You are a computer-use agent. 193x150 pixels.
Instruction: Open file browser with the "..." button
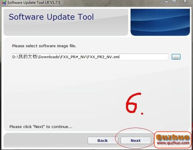pyautogui.click(x=176, y=57)
